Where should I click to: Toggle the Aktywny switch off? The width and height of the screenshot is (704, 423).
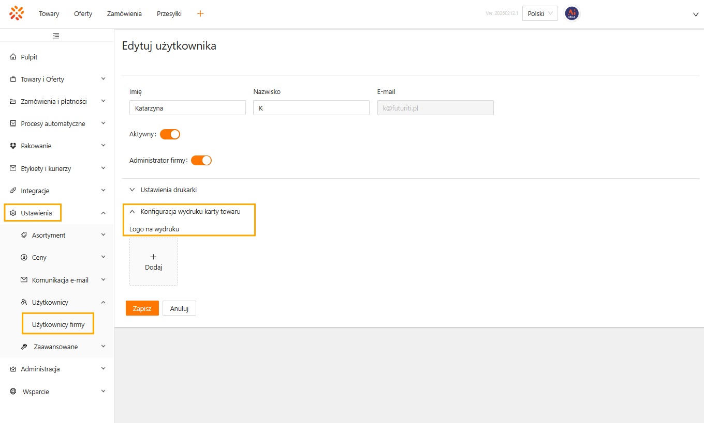(x=170, y=134)
